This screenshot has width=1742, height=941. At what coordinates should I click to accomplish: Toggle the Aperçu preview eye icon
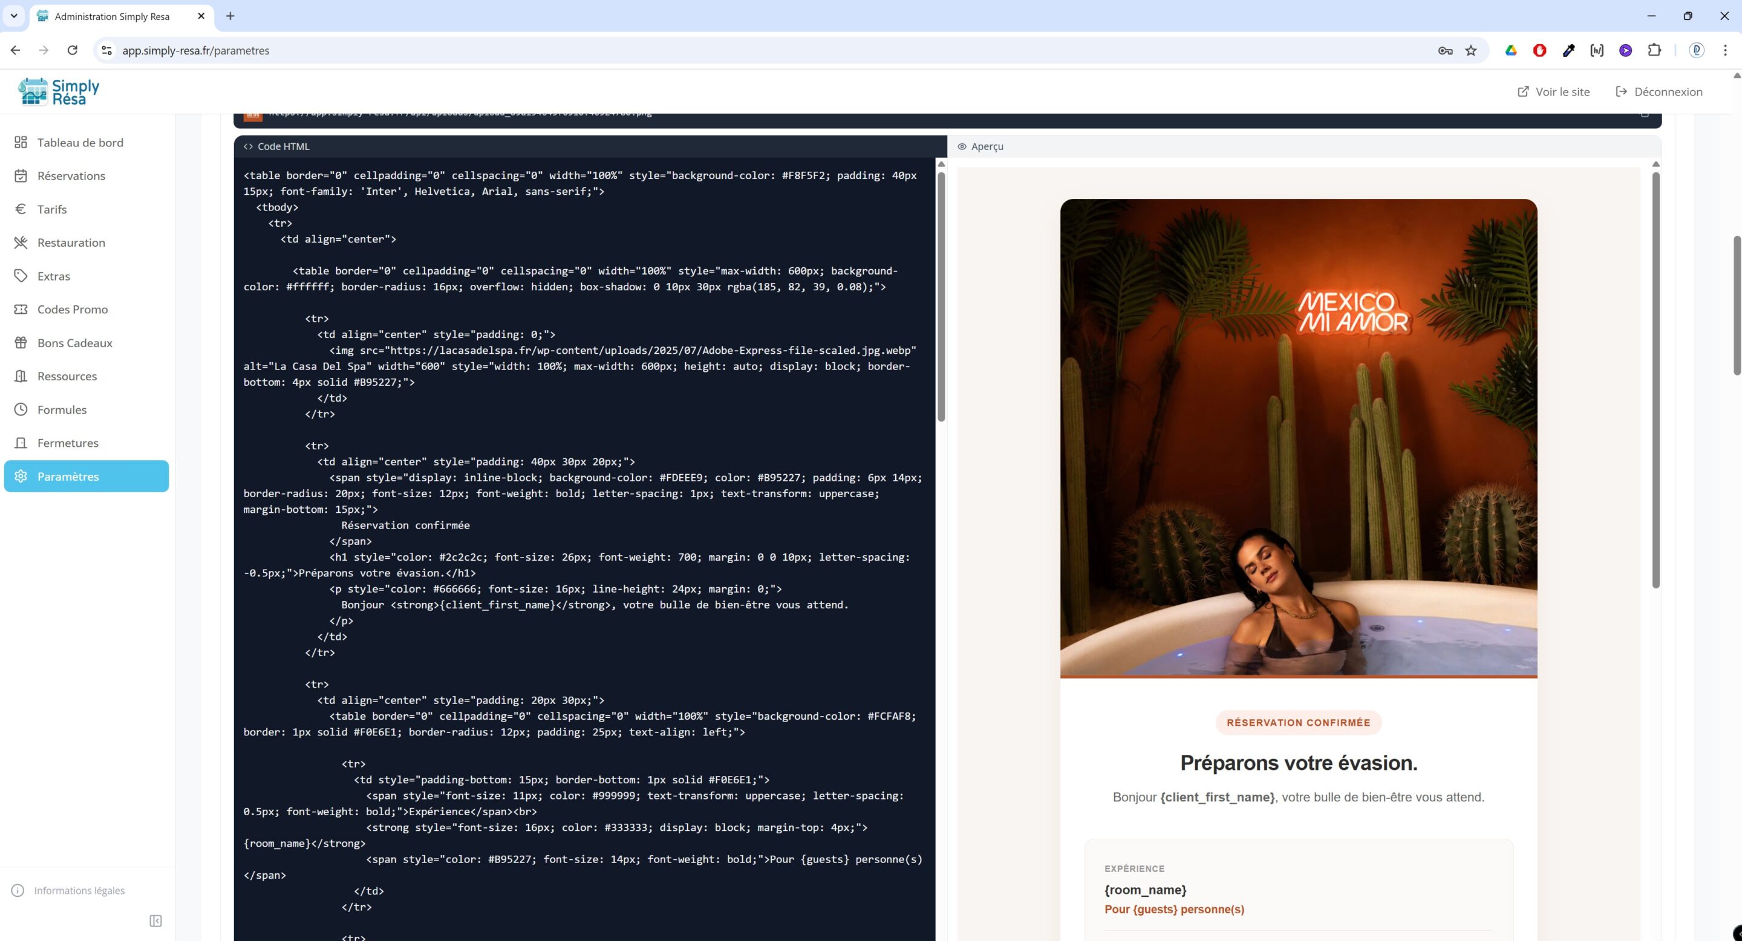[963, 146]
